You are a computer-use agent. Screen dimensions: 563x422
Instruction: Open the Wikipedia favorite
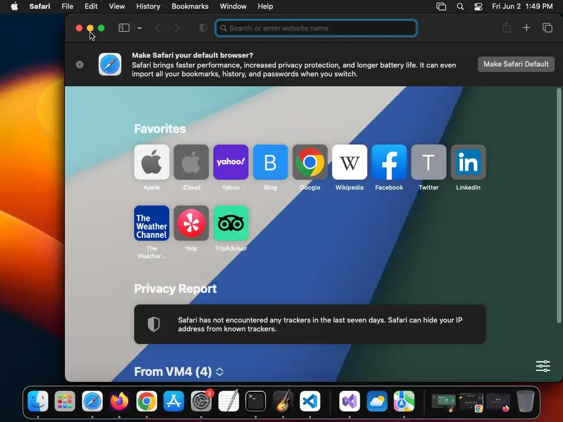349,162
